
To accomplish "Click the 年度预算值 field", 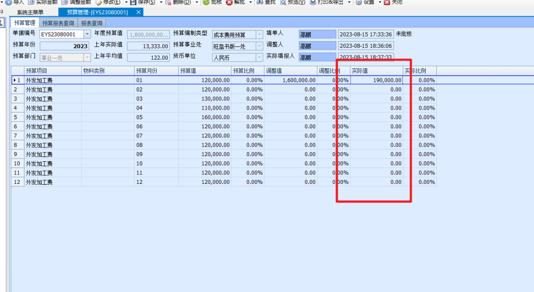I will point(148,35).
